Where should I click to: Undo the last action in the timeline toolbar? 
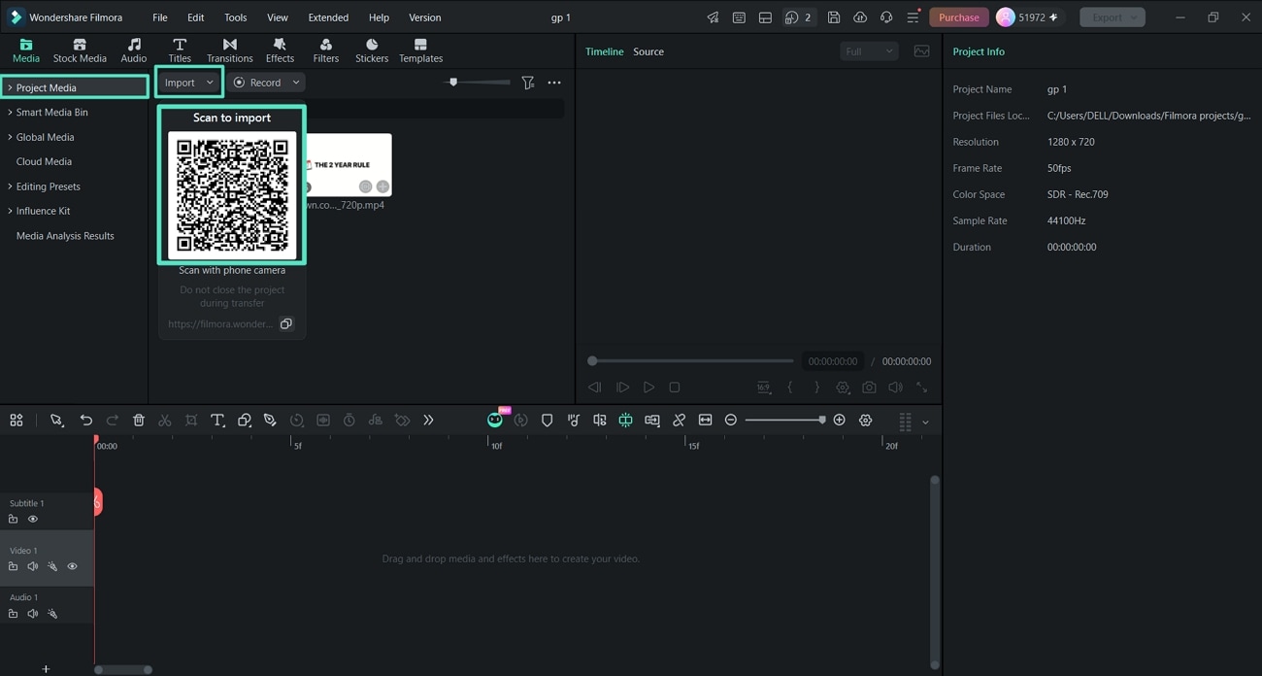coord(86,421)
